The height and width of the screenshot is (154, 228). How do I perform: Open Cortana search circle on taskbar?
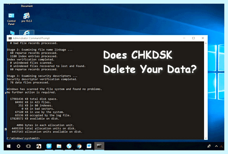click(x=19, y=146)
